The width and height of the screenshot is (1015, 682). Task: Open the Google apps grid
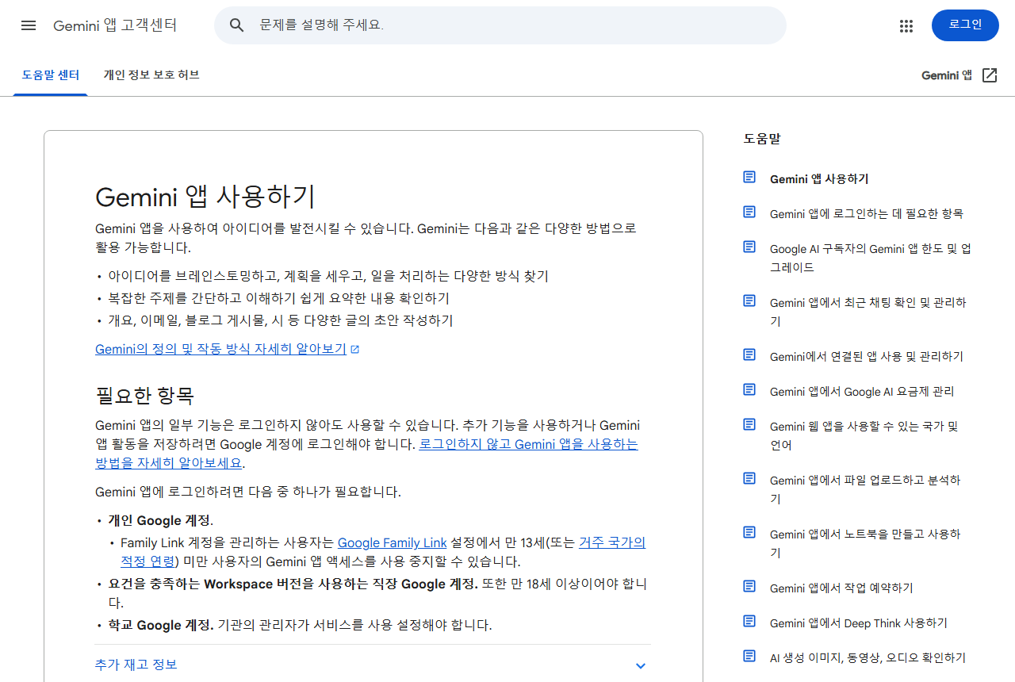(906, 25)
